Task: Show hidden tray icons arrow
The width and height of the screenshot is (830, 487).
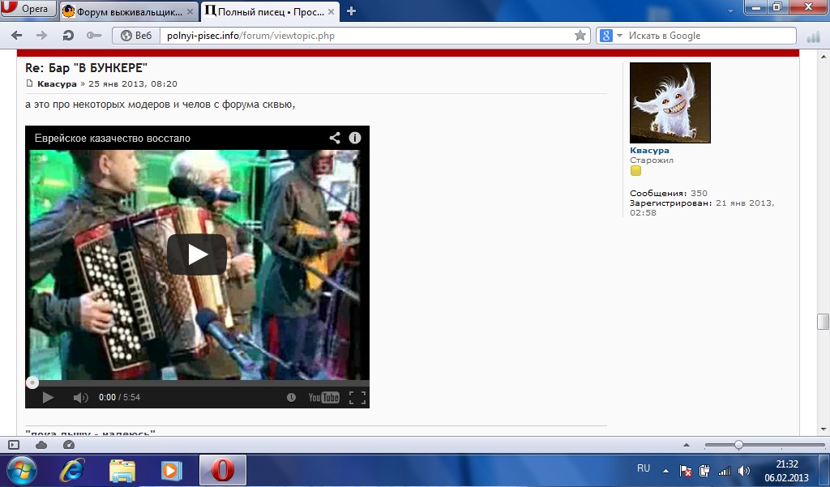Action: 666,471
